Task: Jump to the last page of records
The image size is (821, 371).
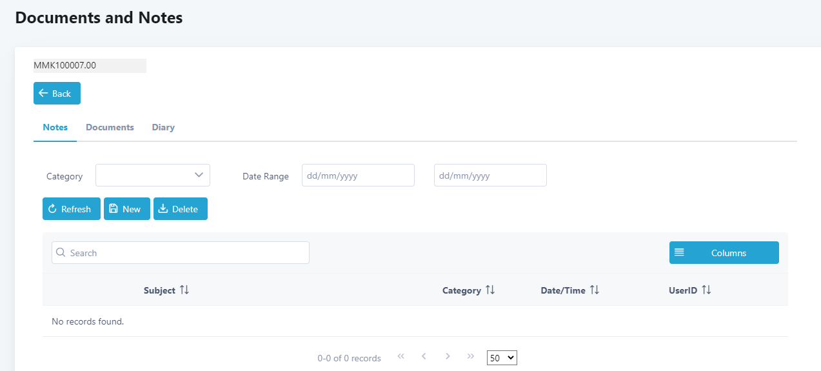Action: point(471,357)
